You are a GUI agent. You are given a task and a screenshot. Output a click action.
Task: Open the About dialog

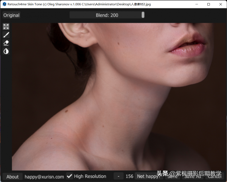pyautogui.click(x=12, y=176)
